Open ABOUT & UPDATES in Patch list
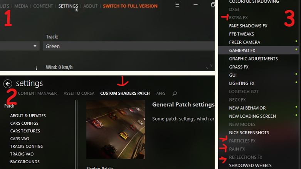This screenshot has width=301, height=169. click(28, 115)
